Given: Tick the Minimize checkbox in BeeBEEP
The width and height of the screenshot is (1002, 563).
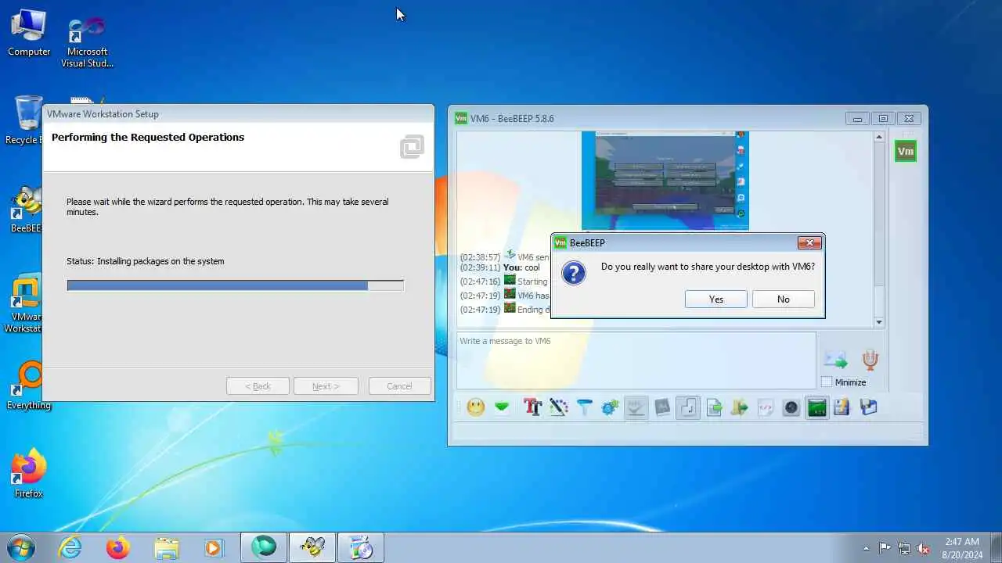Looking at the screenshot, I should pyautogui.click(x=827, y=382).
